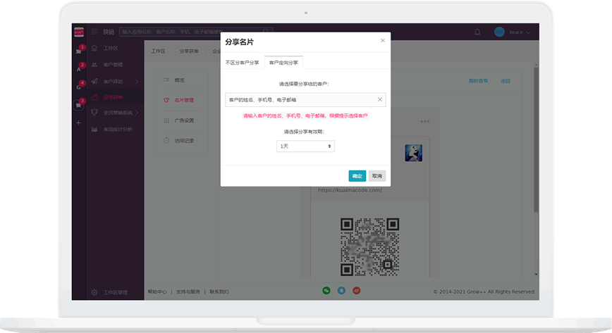Click the Grow++ red logo icon
Image resolution: width=612 pixels, height=333 pixels.
click(x=78, y=32)
